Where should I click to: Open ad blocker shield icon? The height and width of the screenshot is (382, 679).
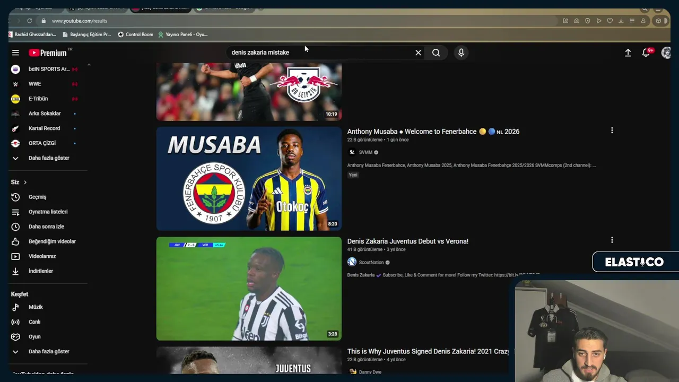[x=588, y=21]
